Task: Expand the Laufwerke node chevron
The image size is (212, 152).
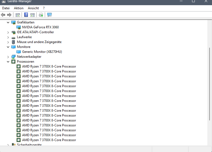Action: click(x=8, y=37)
